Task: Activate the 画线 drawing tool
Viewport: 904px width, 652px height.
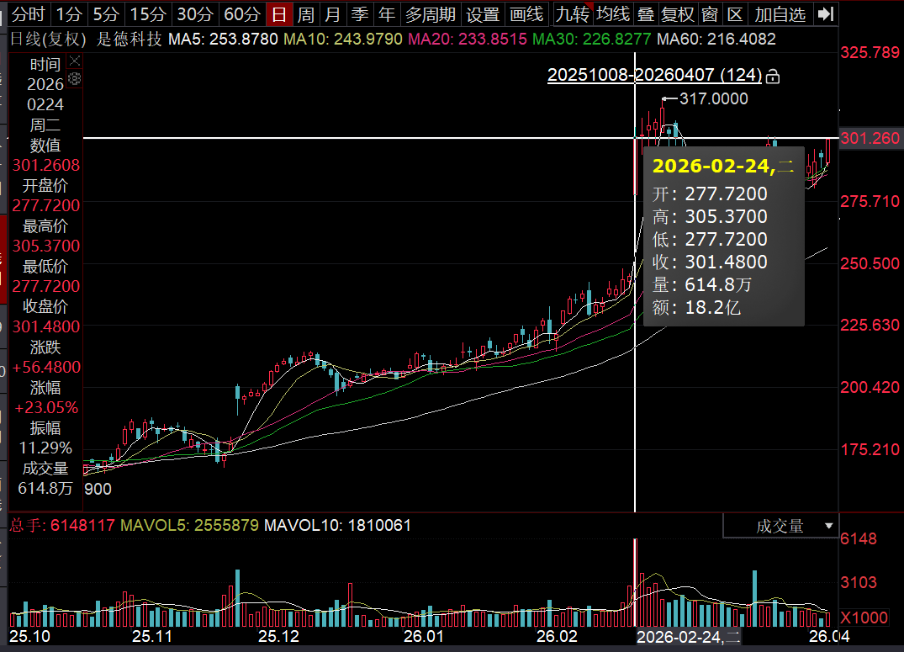Action: pyautogui.click(x=526, y=13)
